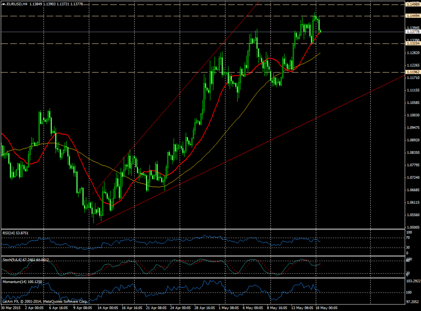The height and width of the screenshot is (311, 421).
Task: Click the 1.11962 level price tag
Action: [412, 72]
